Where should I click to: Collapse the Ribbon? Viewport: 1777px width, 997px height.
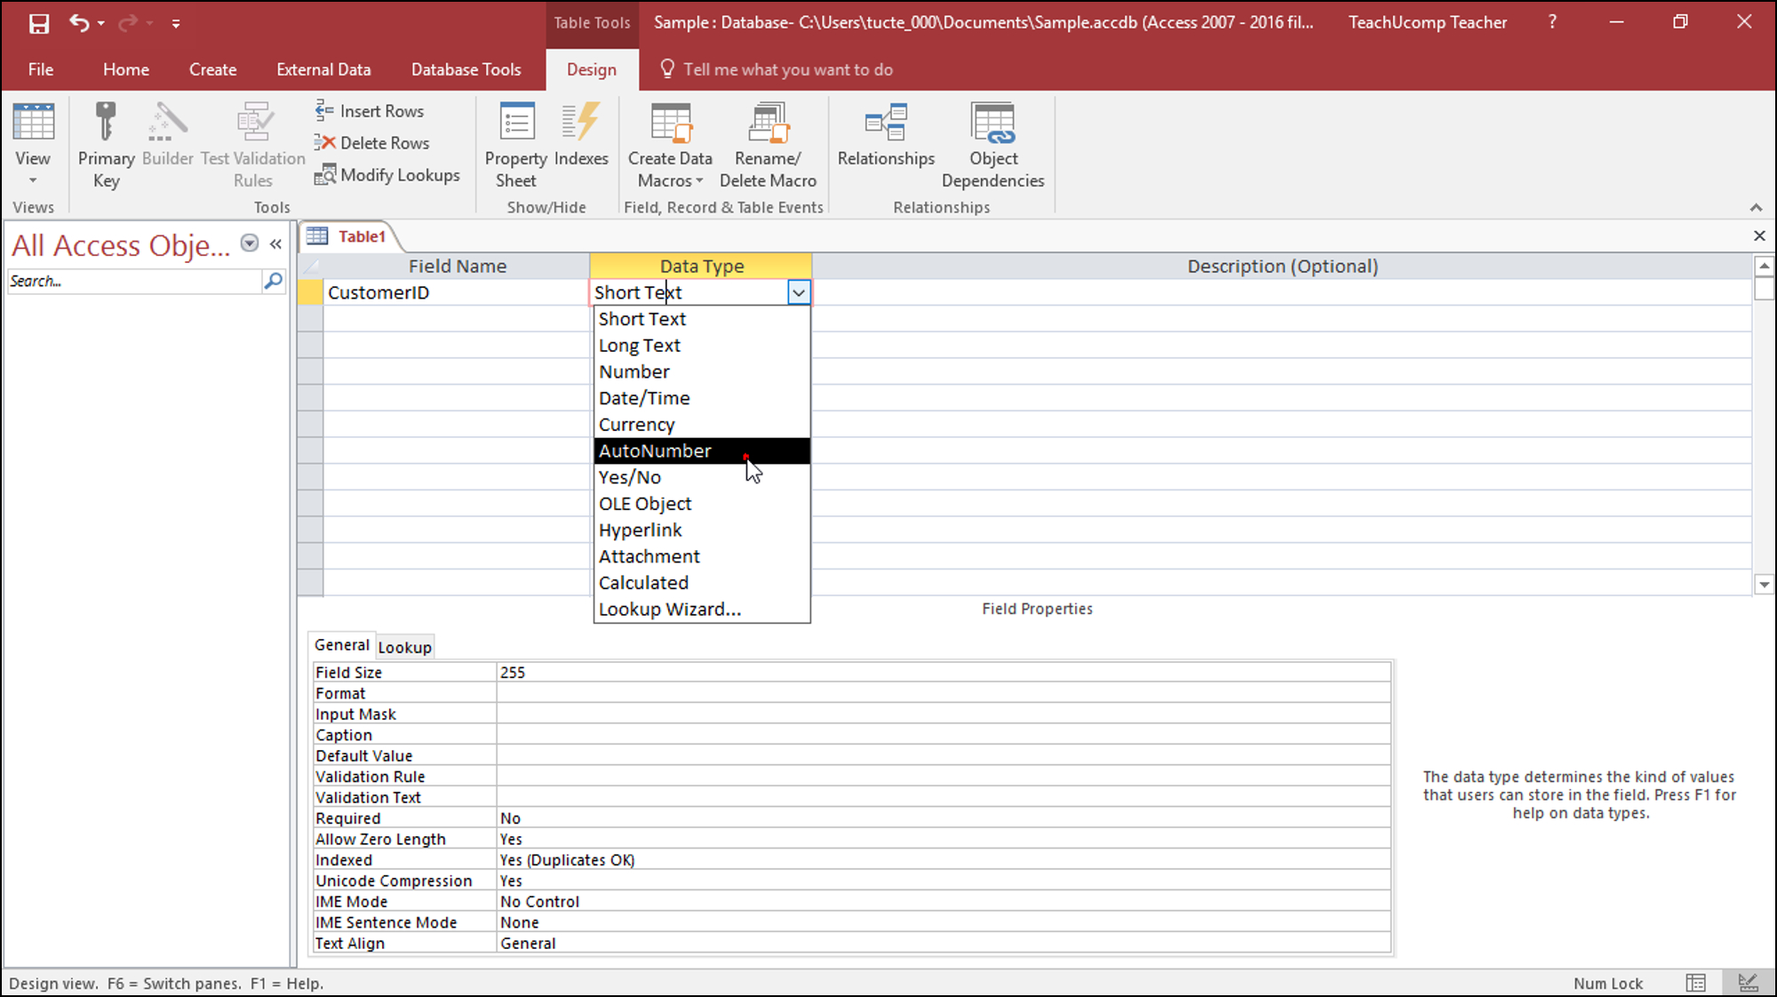1757,207
